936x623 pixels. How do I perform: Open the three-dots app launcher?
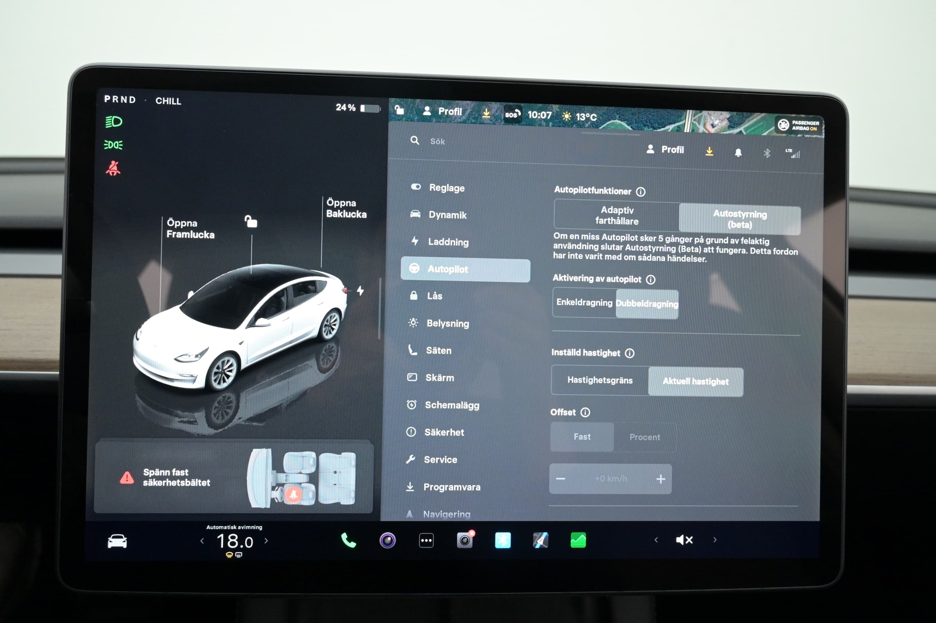pos(426,540)
